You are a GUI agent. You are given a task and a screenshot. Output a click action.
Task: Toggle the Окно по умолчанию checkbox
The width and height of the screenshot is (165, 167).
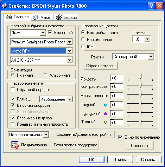tap(120, 137)
